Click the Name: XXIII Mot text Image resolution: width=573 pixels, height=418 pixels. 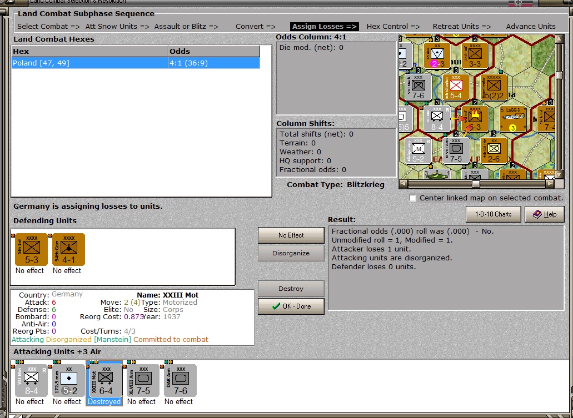click(168, 295)
